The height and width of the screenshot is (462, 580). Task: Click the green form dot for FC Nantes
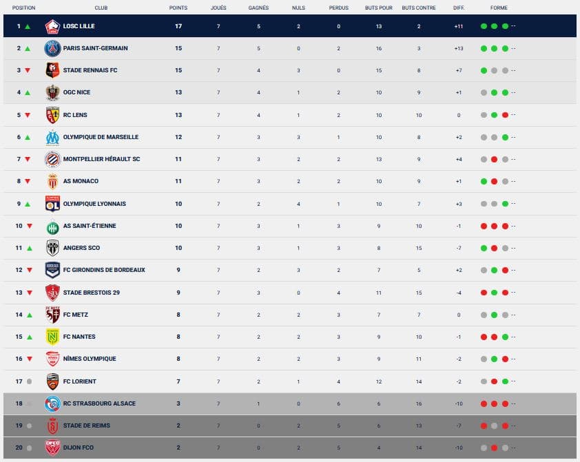[506, 337]
